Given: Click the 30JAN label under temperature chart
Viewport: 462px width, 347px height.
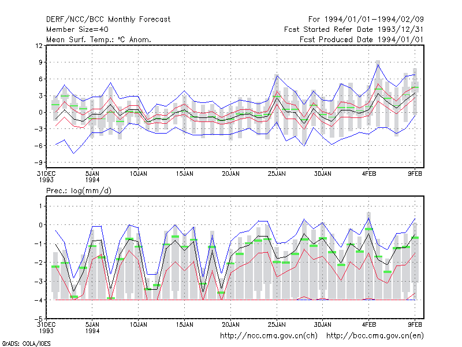Looking at the screenshot, I should [x=323, y=174].
